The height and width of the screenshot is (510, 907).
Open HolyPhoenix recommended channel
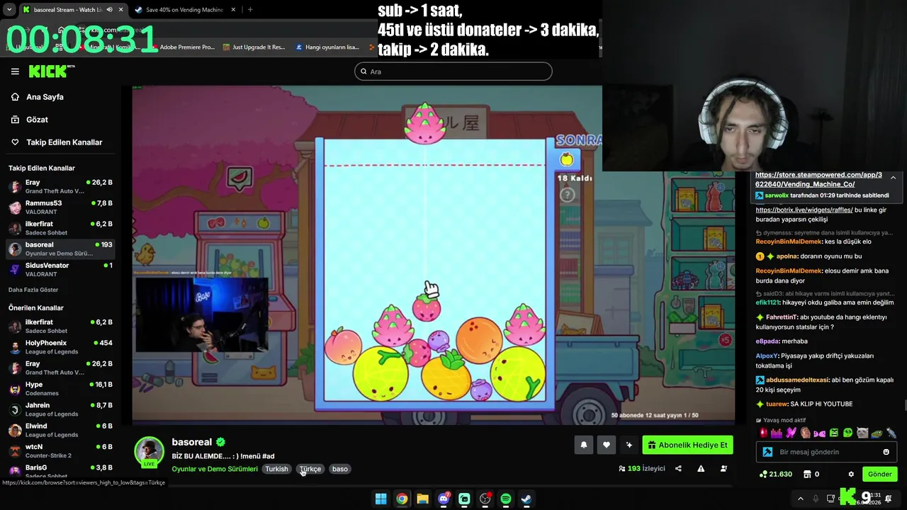(x=60, y=347)
